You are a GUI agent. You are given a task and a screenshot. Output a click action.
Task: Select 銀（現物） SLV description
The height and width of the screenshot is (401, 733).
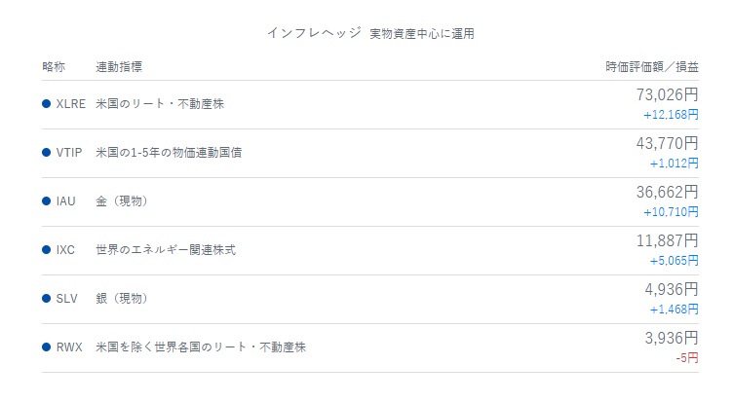122,298
